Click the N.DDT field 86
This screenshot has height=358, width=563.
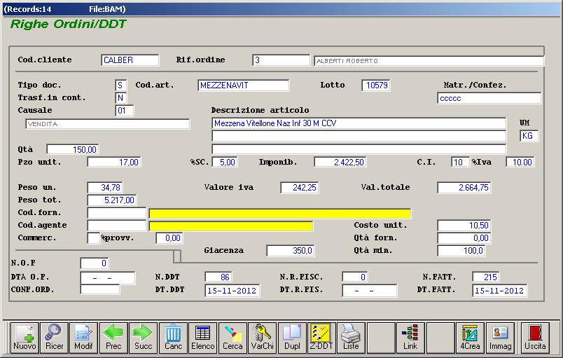[x=218, y=277]
